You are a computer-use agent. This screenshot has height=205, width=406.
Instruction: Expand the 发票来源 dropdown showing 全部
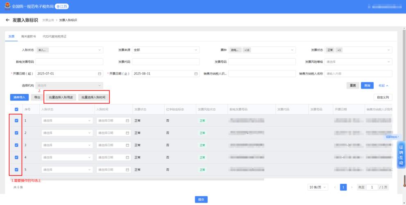tap(166, 50)
